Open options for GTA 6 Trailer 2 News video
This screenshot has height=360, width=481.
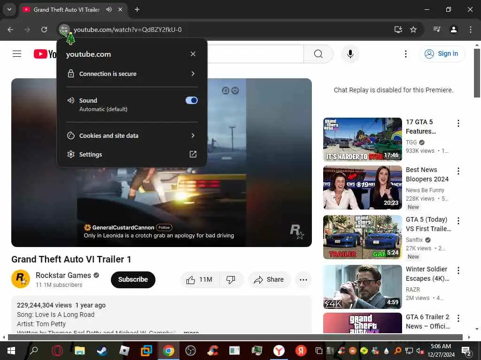click(x=458, y=318)
